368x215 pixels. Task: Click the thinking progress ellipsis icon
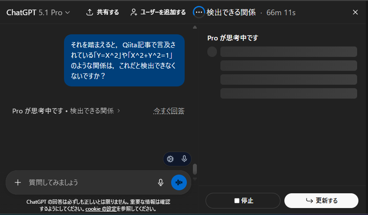(199, 12)
